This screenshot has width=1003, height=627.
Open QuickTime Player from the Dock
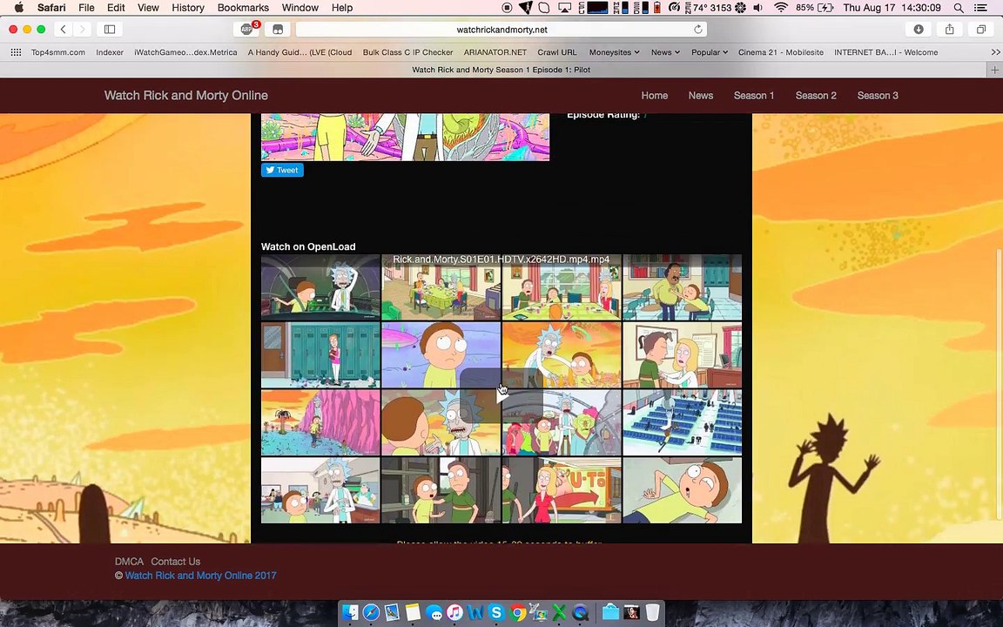580,613
